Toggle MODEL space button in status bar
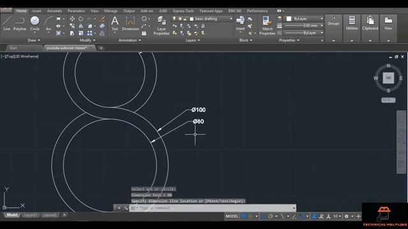 coord(231,216)
